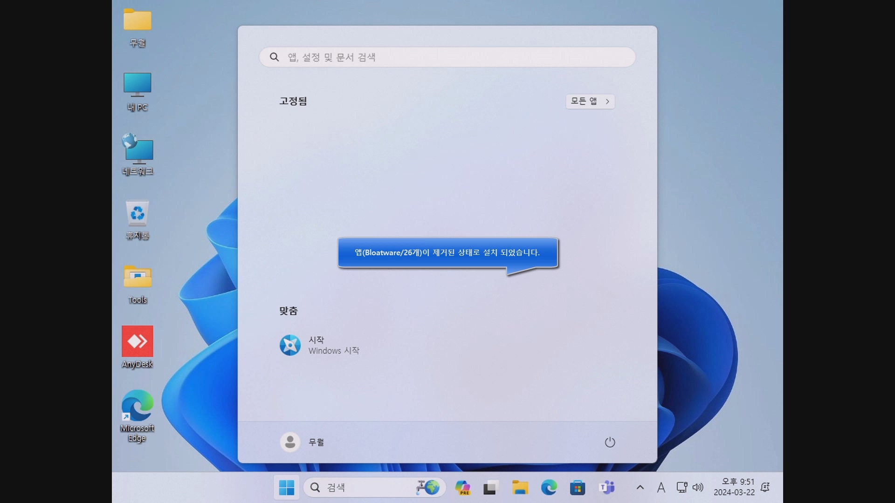
Task: Expand the hidden tray icons chevron
Action: point(640,488)
